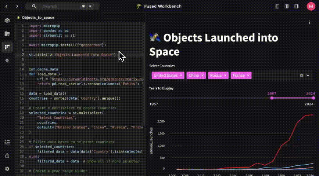Remove United States from selected countries
Image resolution: width=319 pixels, height=176 pixels.
tap(181, 76)
